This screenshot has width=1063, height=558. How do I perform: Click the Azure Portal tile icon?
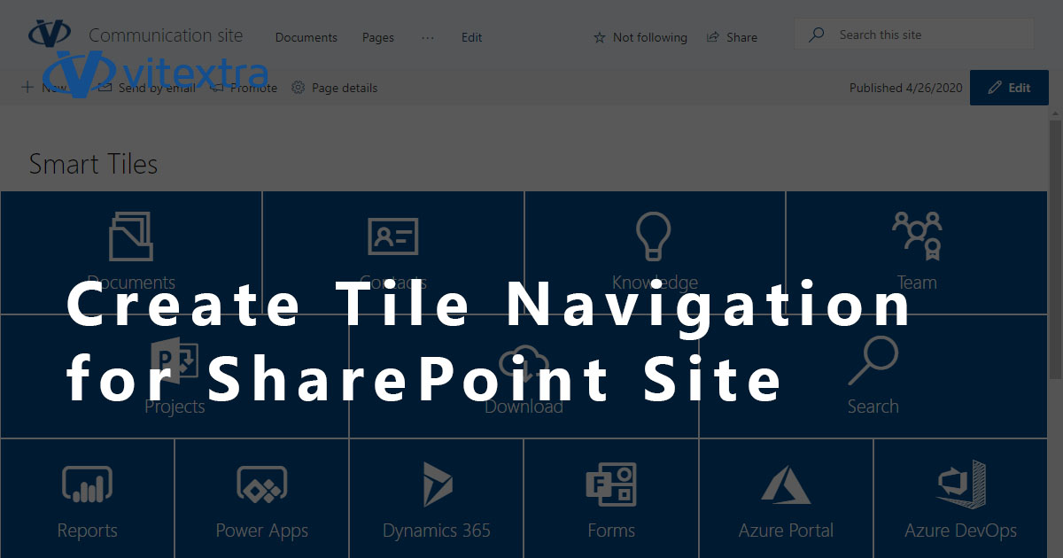pos(786,485)
